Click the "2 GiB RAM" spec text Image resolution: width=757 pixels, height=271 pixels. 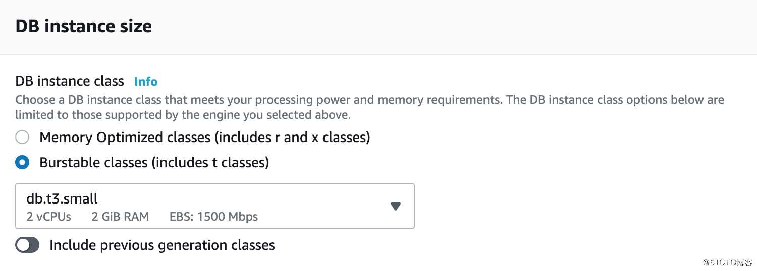[120, 217]
